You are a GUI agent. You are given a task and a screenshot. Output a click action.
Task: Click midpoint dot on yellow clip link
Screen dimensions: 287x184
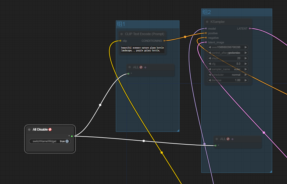click(162, 153)
